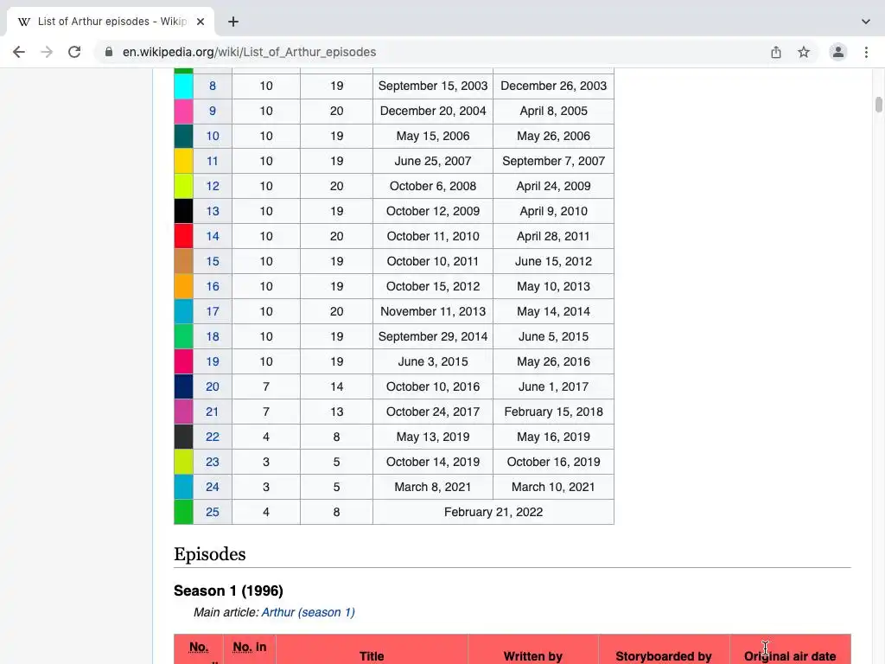885x664 pixels.
Task: Open the season 19 link
Action: [x=213, y=361]
